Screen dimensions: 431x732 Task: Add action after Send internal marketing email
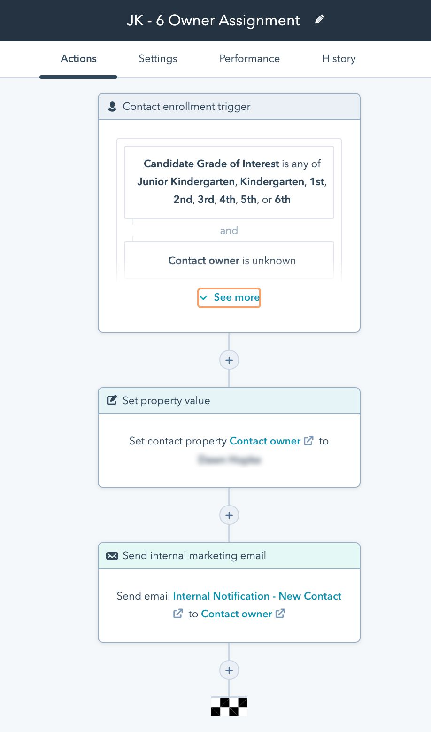coord(229,670)
